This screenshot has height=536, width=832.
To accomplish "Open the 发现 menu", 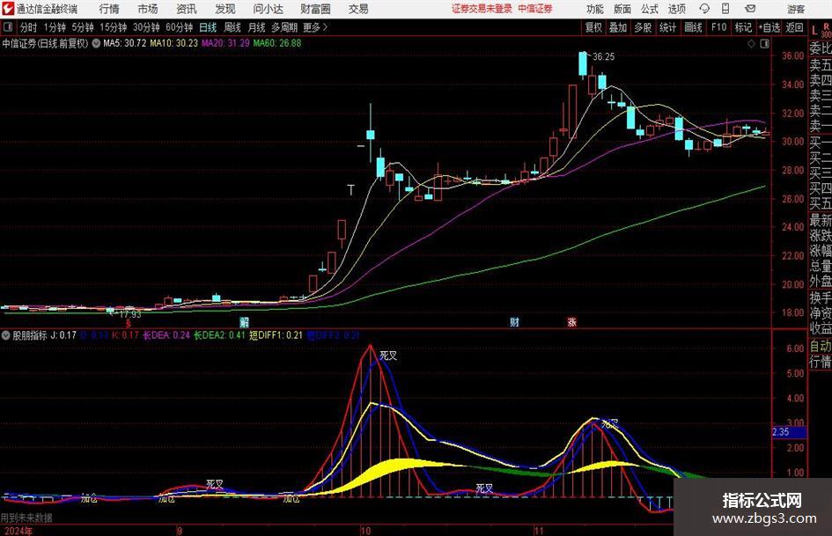I will (x=225, y=9).
